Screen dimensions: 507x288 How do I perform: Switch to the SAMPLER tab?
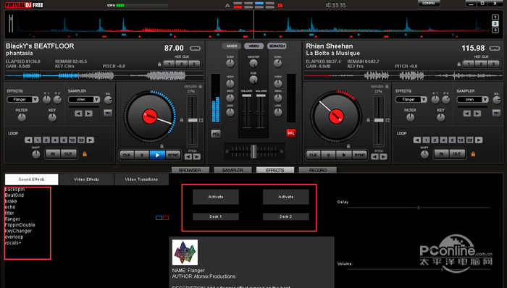tap(232, 170)
